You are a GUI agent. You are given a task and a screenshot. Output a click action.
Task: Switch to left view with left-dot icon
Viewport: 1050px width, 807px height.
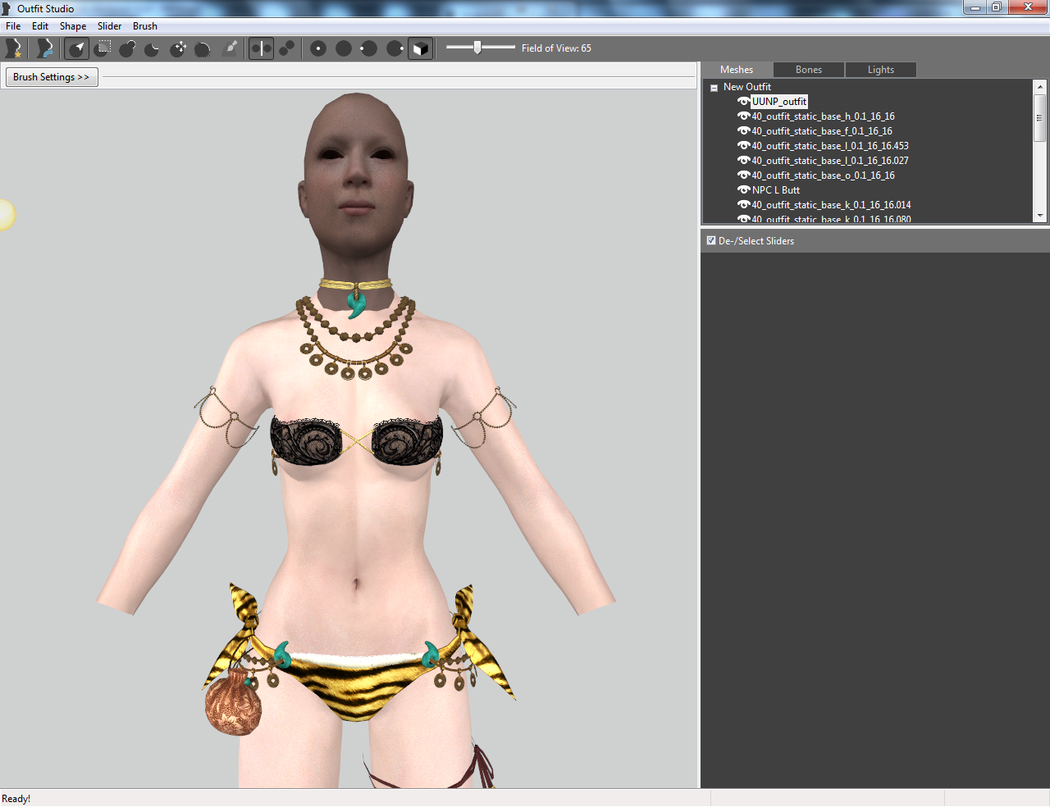coord(369,48)
